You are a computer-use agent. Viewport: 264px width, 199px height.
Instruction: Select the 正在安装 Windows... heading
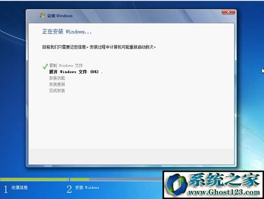coord(67,32)
